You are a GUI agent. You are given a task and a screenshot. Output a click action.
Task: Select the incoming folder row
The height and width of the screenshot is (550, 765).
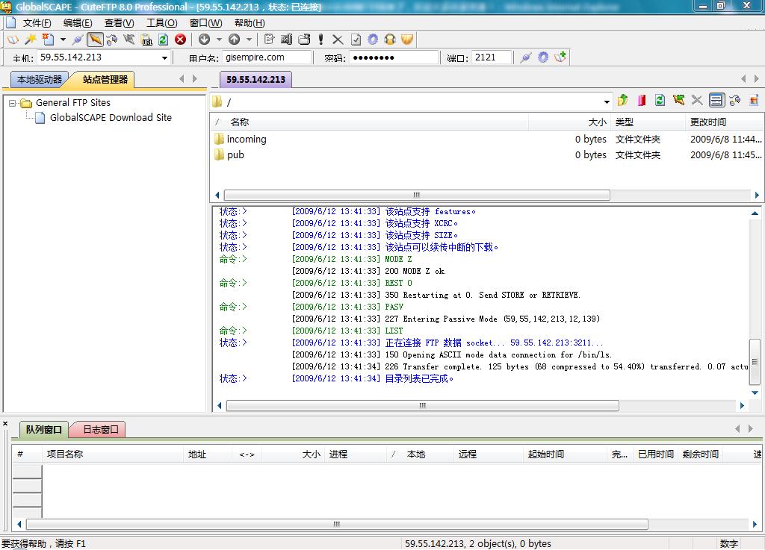point(488,140)
